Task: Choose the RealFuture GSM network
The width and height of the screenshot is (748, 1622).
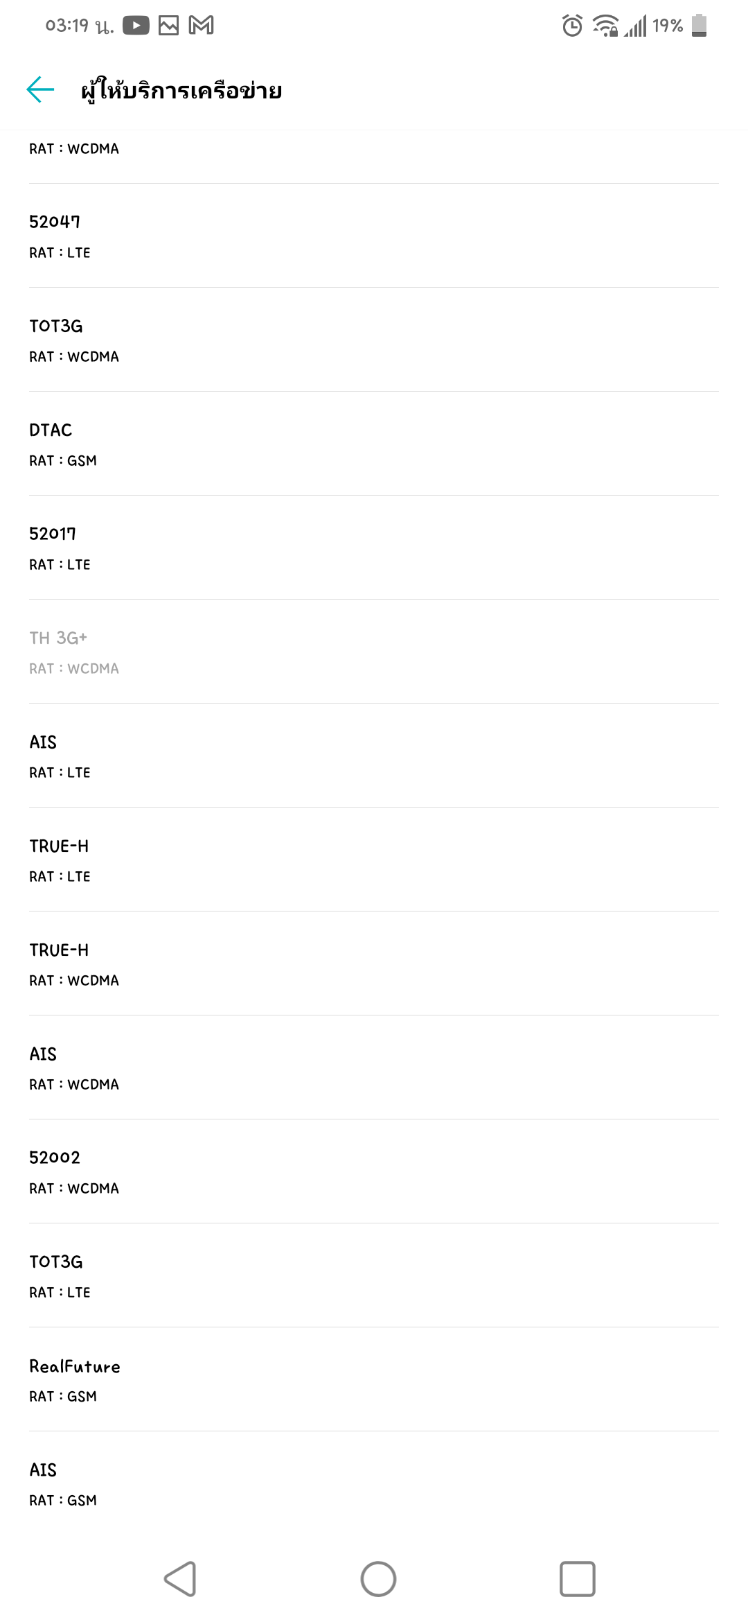Action: coord(374,1379)
